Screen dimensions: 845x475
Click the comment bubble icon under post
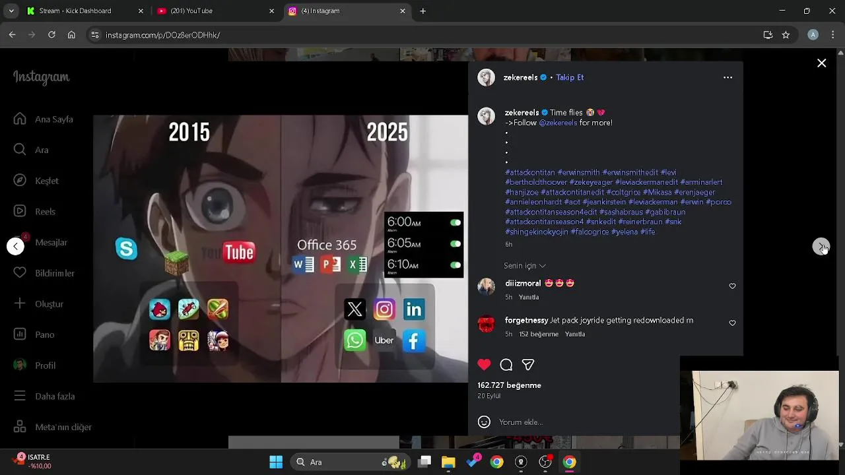coord(506,364)
